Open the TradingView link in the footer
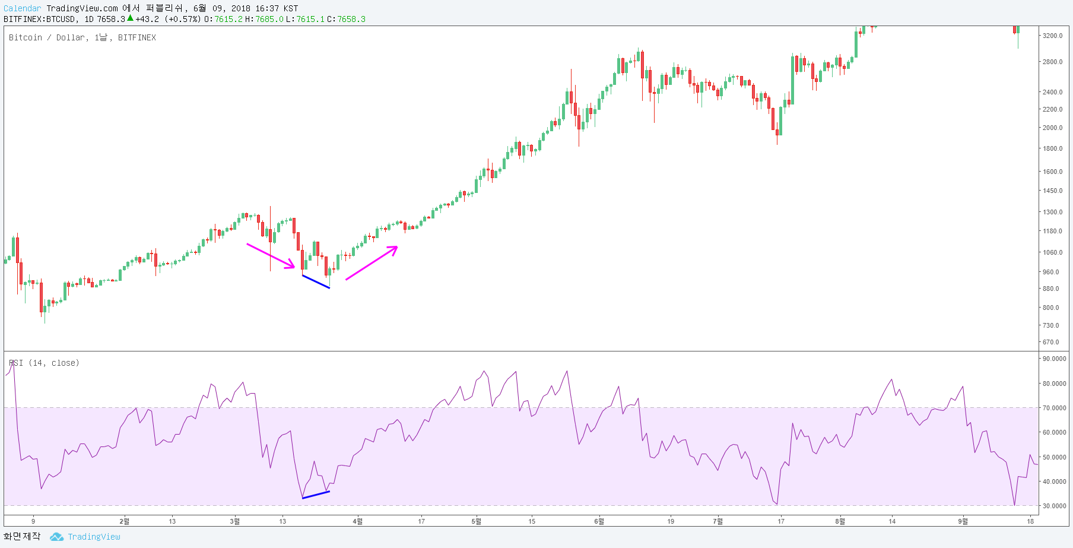1073x548 pixels. click(x=94, y=537)
